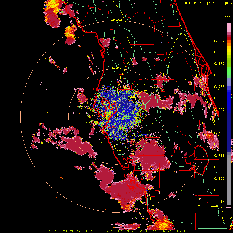The width and height of the screenshot is (233, 233).
Task: Click the 0.307 color scale value
Action: [x=219, y=179]
